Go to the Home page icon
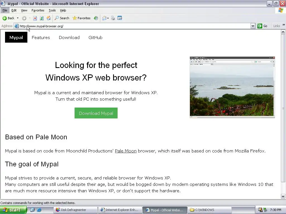This screenshot has width=286, height=214. [x=49, y=18]
